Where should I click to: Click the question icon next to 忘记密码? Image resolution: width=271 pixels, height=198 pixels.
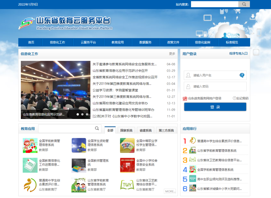(234, 98)
